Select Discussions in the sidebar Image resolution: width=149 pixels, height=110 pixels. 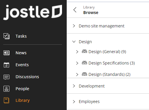point(27,77)
